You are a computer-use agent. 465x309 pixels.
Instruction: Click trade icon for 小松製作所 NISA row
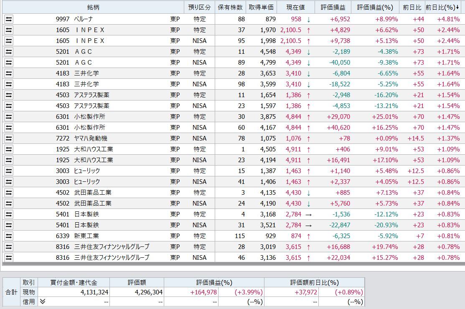point(9,128)
